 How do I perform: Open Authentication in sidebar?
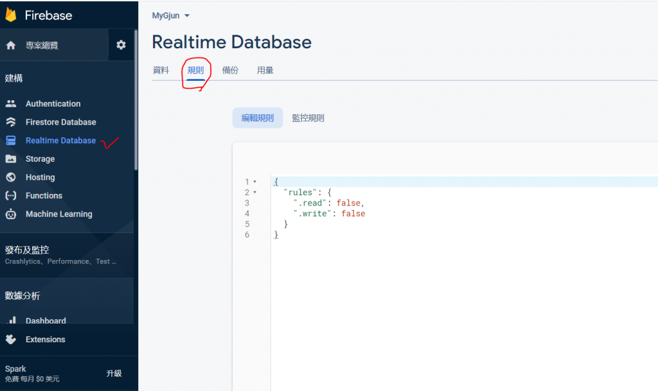point(53,103)
